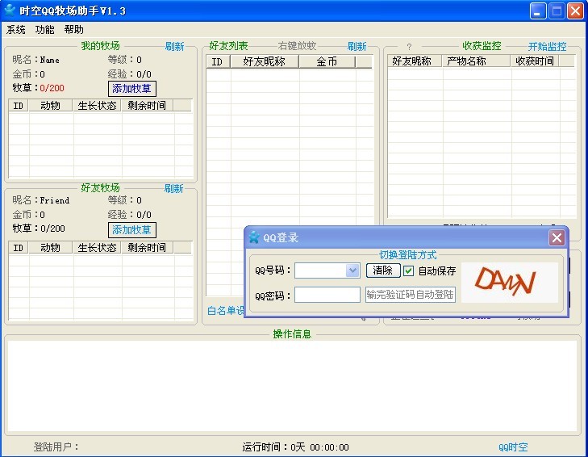Click QQ时空 link in status bar
Image resolution: width=588 pixels, height=457 pixels.
click(513, 447)
